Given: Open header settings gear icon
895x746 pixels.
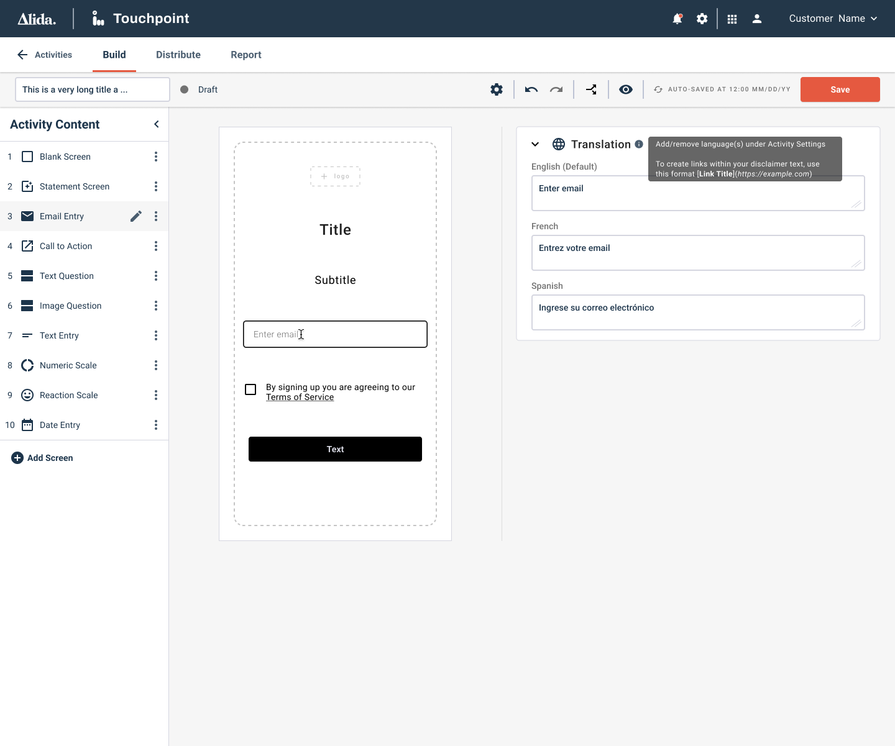Looking at the screenshot, I should coord(702,19).
